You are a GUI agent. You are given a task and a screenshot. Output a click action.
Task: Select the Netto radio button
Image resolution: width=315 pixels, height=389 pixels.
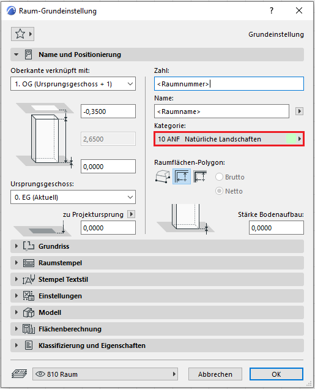[219, 191]
